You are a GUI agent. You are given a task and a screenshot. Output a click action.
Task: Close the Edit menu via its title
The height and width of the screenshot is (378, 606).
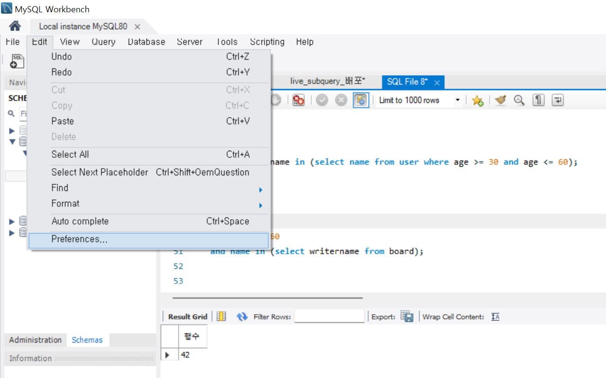[40, 42]
